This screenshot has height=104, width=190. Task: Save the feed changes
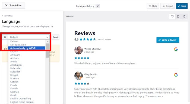(x=182, y=6)
